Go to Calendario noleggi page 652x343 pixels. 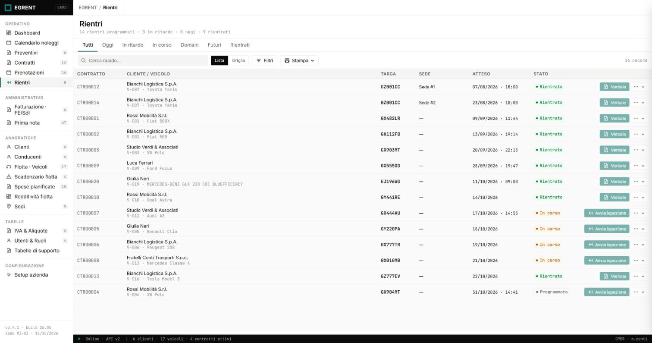coord(36,43)
